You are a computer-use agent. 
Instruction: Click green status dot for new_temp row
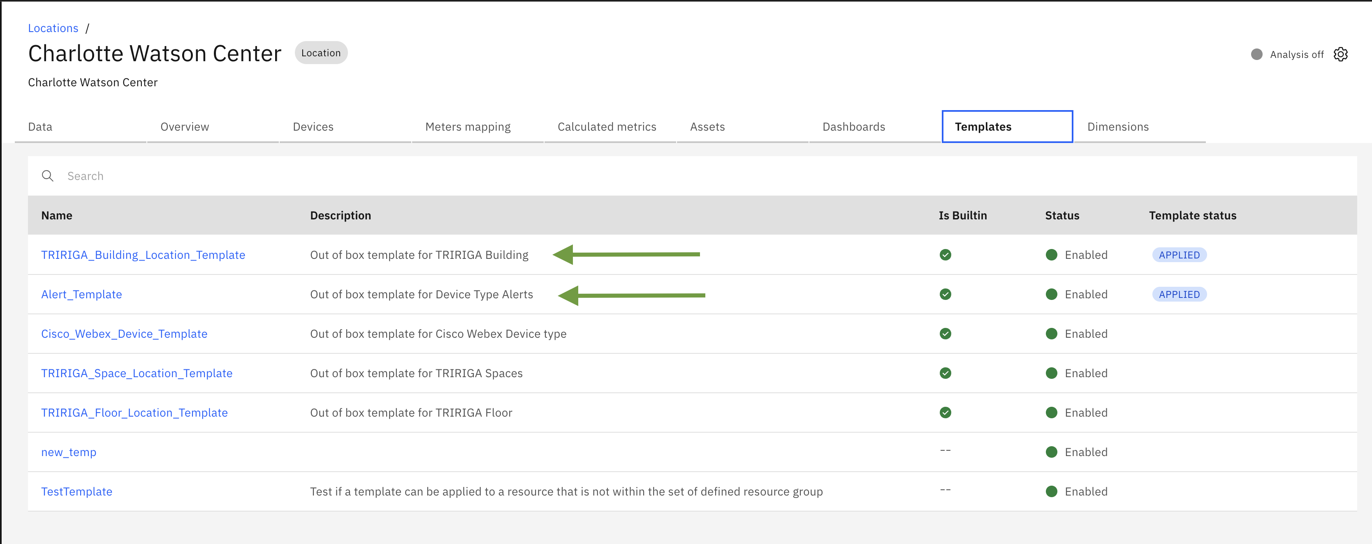coord(1051,452)
